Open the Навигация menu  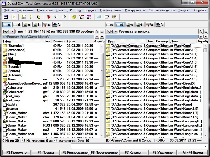(x=45, y=10)
